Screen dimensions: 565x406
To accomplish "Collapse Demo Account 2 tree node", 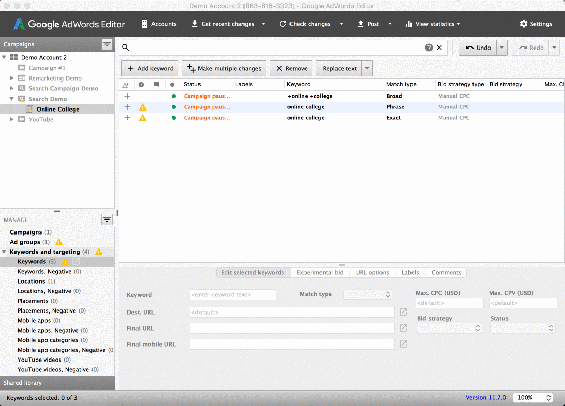I will tap(4, 57).
